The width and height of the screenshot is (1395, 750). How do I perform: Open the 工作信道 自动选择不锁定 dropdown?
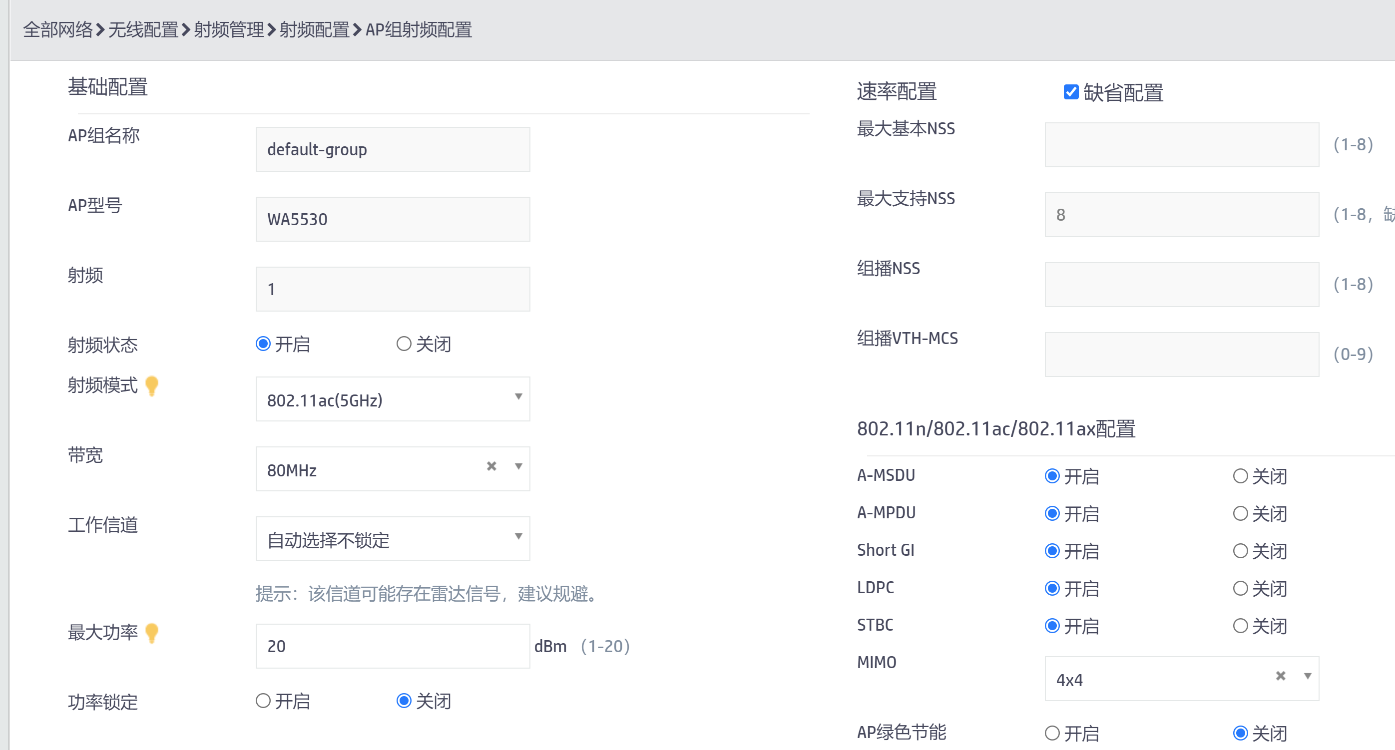(393, 539)
